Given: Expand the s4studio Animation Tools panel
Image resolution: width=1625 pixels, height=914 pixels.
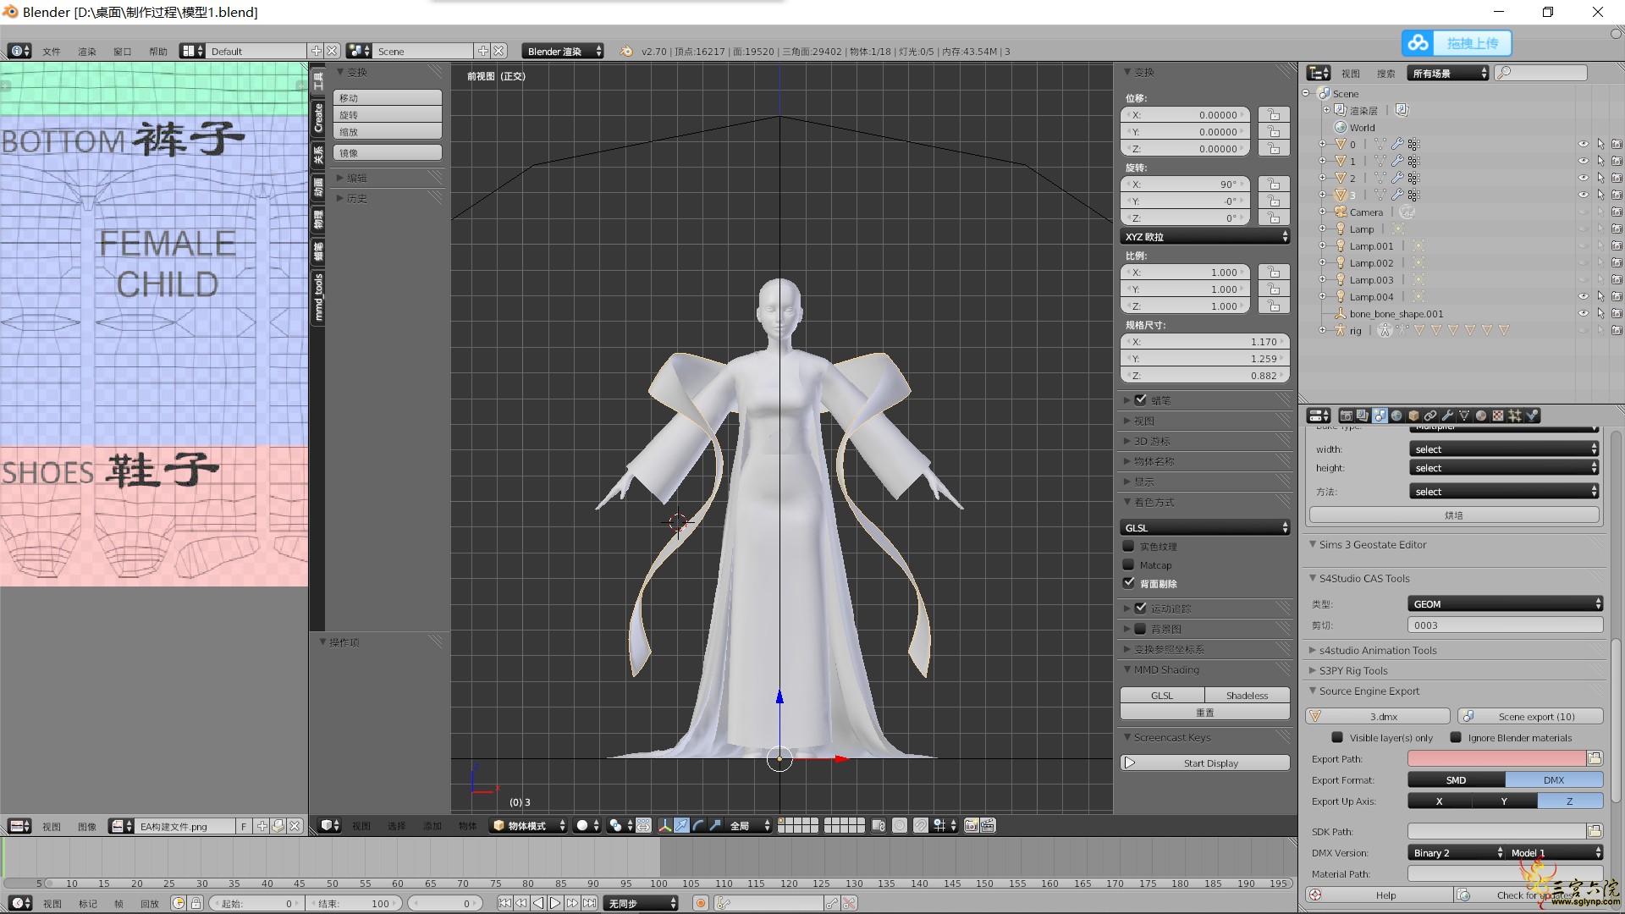Looking at the screenshot, I should 1377,650.
